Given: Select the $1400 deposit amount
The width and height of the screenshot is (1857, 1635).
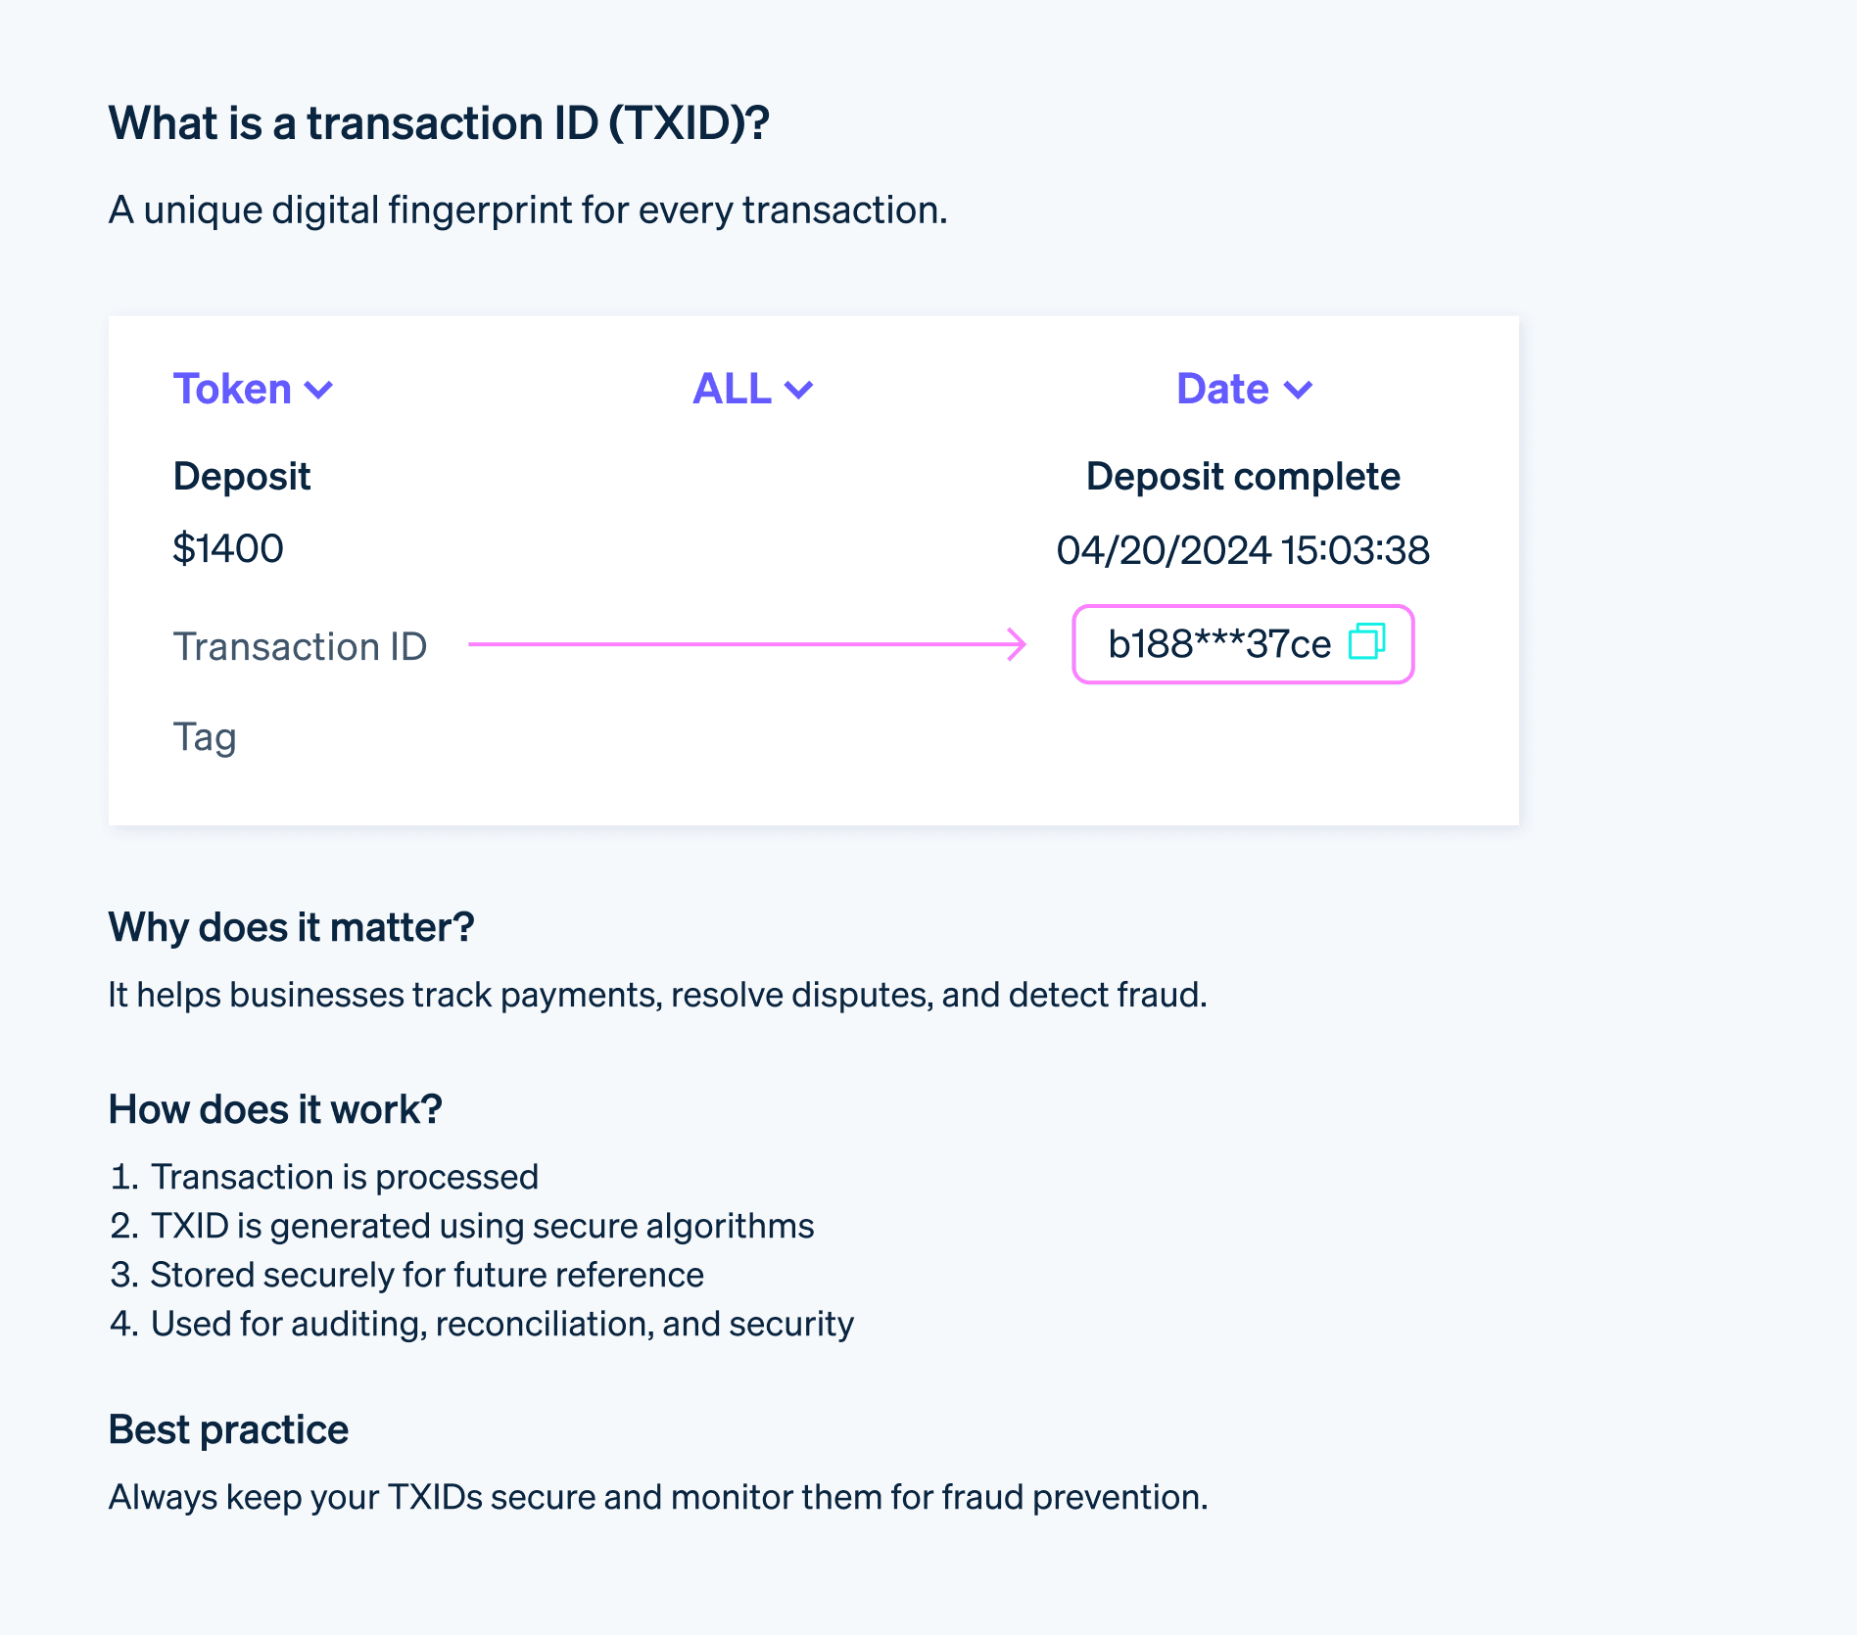Looking at the screenshot, I should point(227,548).
